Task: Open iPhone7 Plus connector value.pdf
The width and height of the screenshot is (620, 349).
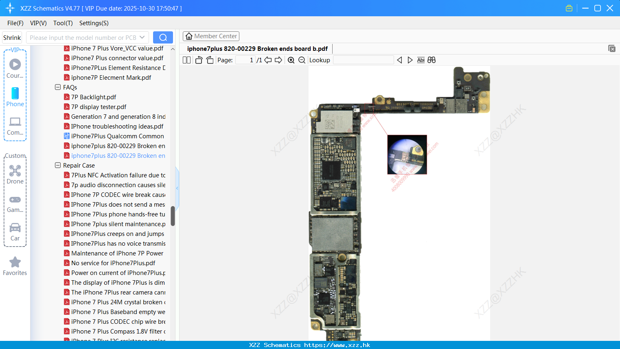Action: (x=117, y=58)
